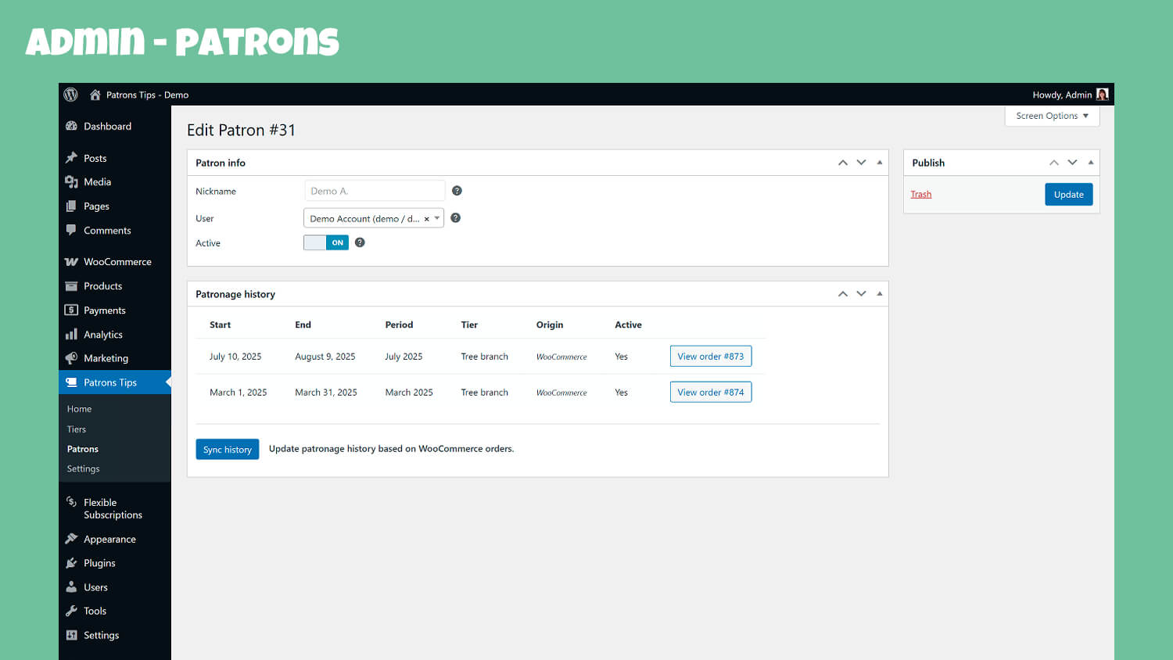Click Sync history button
Image resolution: width=1173 pixels, height=660 pixels.
tap(228, 450)
